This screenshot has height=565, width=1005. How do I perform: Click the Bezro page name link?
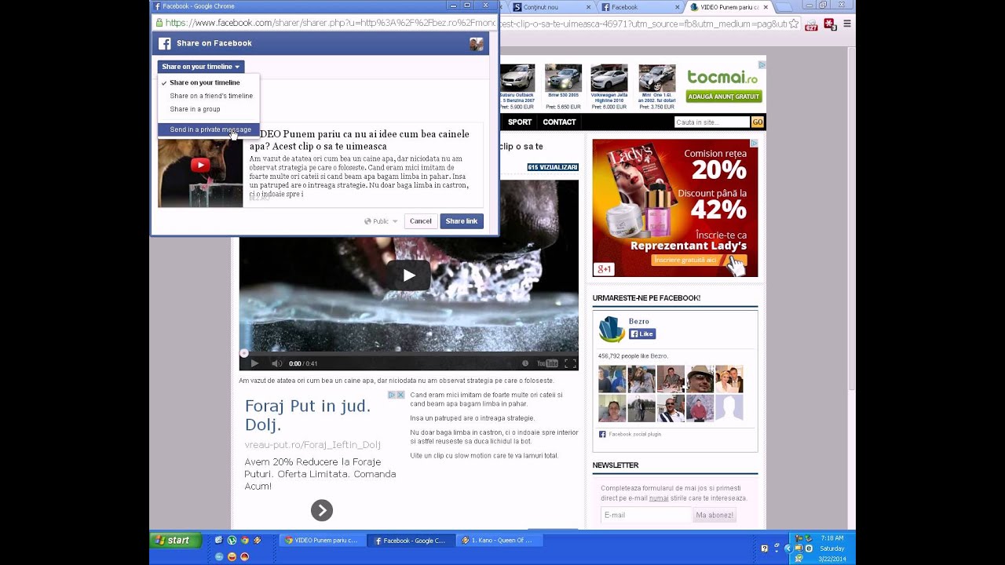click(639, 322)
